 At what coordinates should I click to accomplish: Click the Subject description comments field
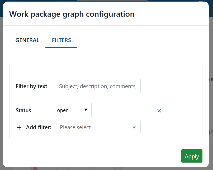[98, 86]
